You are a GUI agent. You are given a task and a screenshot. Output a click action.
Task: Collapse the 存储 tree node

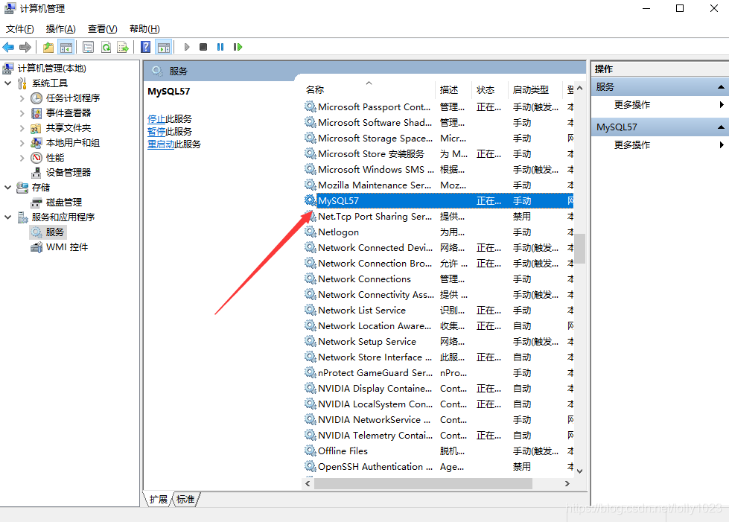pos(8,188)
